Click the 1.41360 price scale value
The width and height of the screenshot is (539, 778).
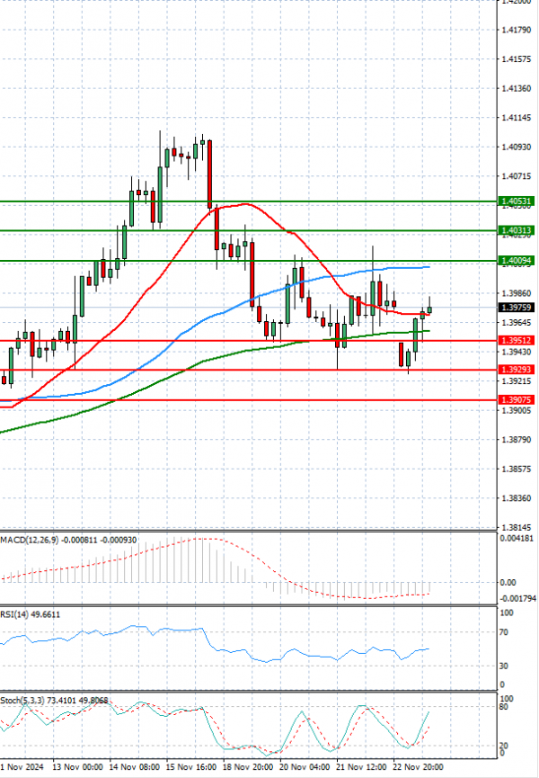pyautogui.click(x=517, y=88)
